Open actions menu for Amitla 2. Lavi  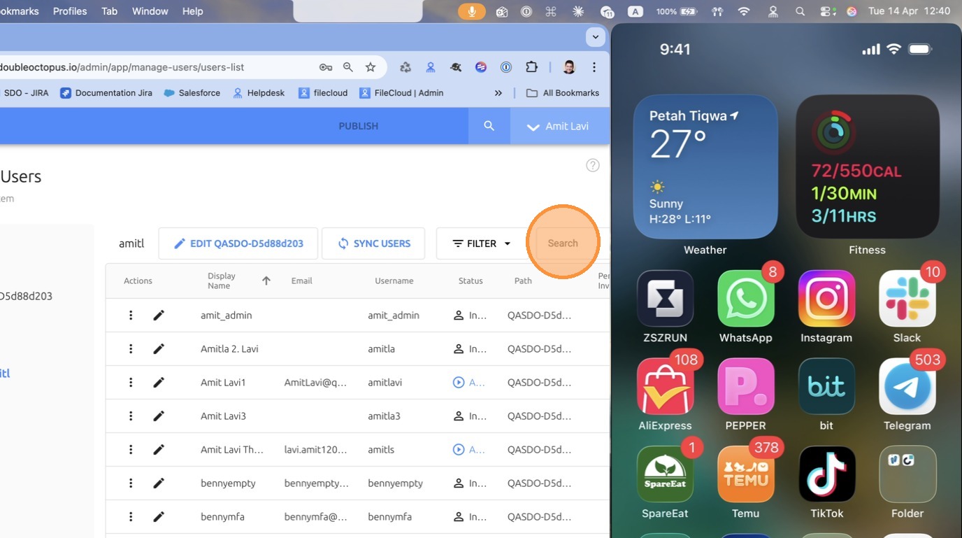point(131,349)
